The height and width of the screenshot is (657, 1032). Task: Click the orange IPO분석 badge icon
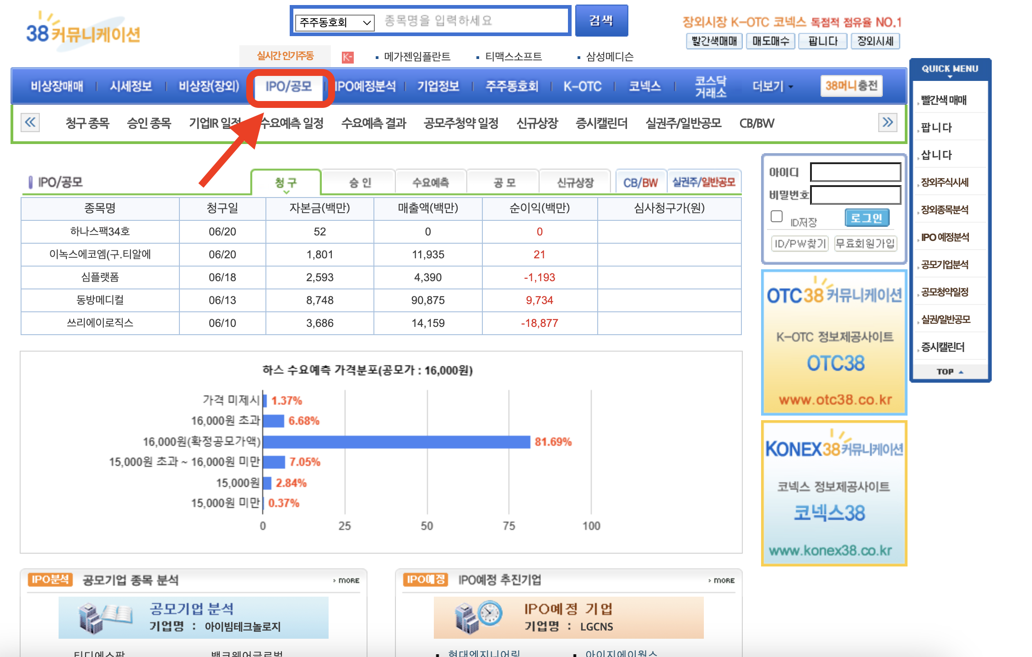pos(50,579)
